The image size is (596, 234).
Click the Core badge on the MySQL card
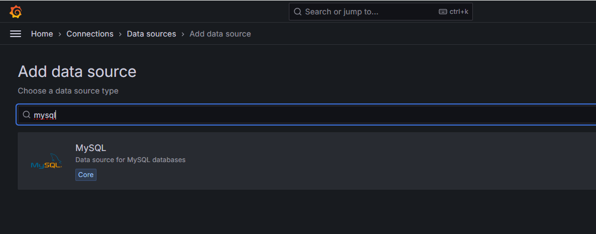pyautogui.click(x=86, y=175)
